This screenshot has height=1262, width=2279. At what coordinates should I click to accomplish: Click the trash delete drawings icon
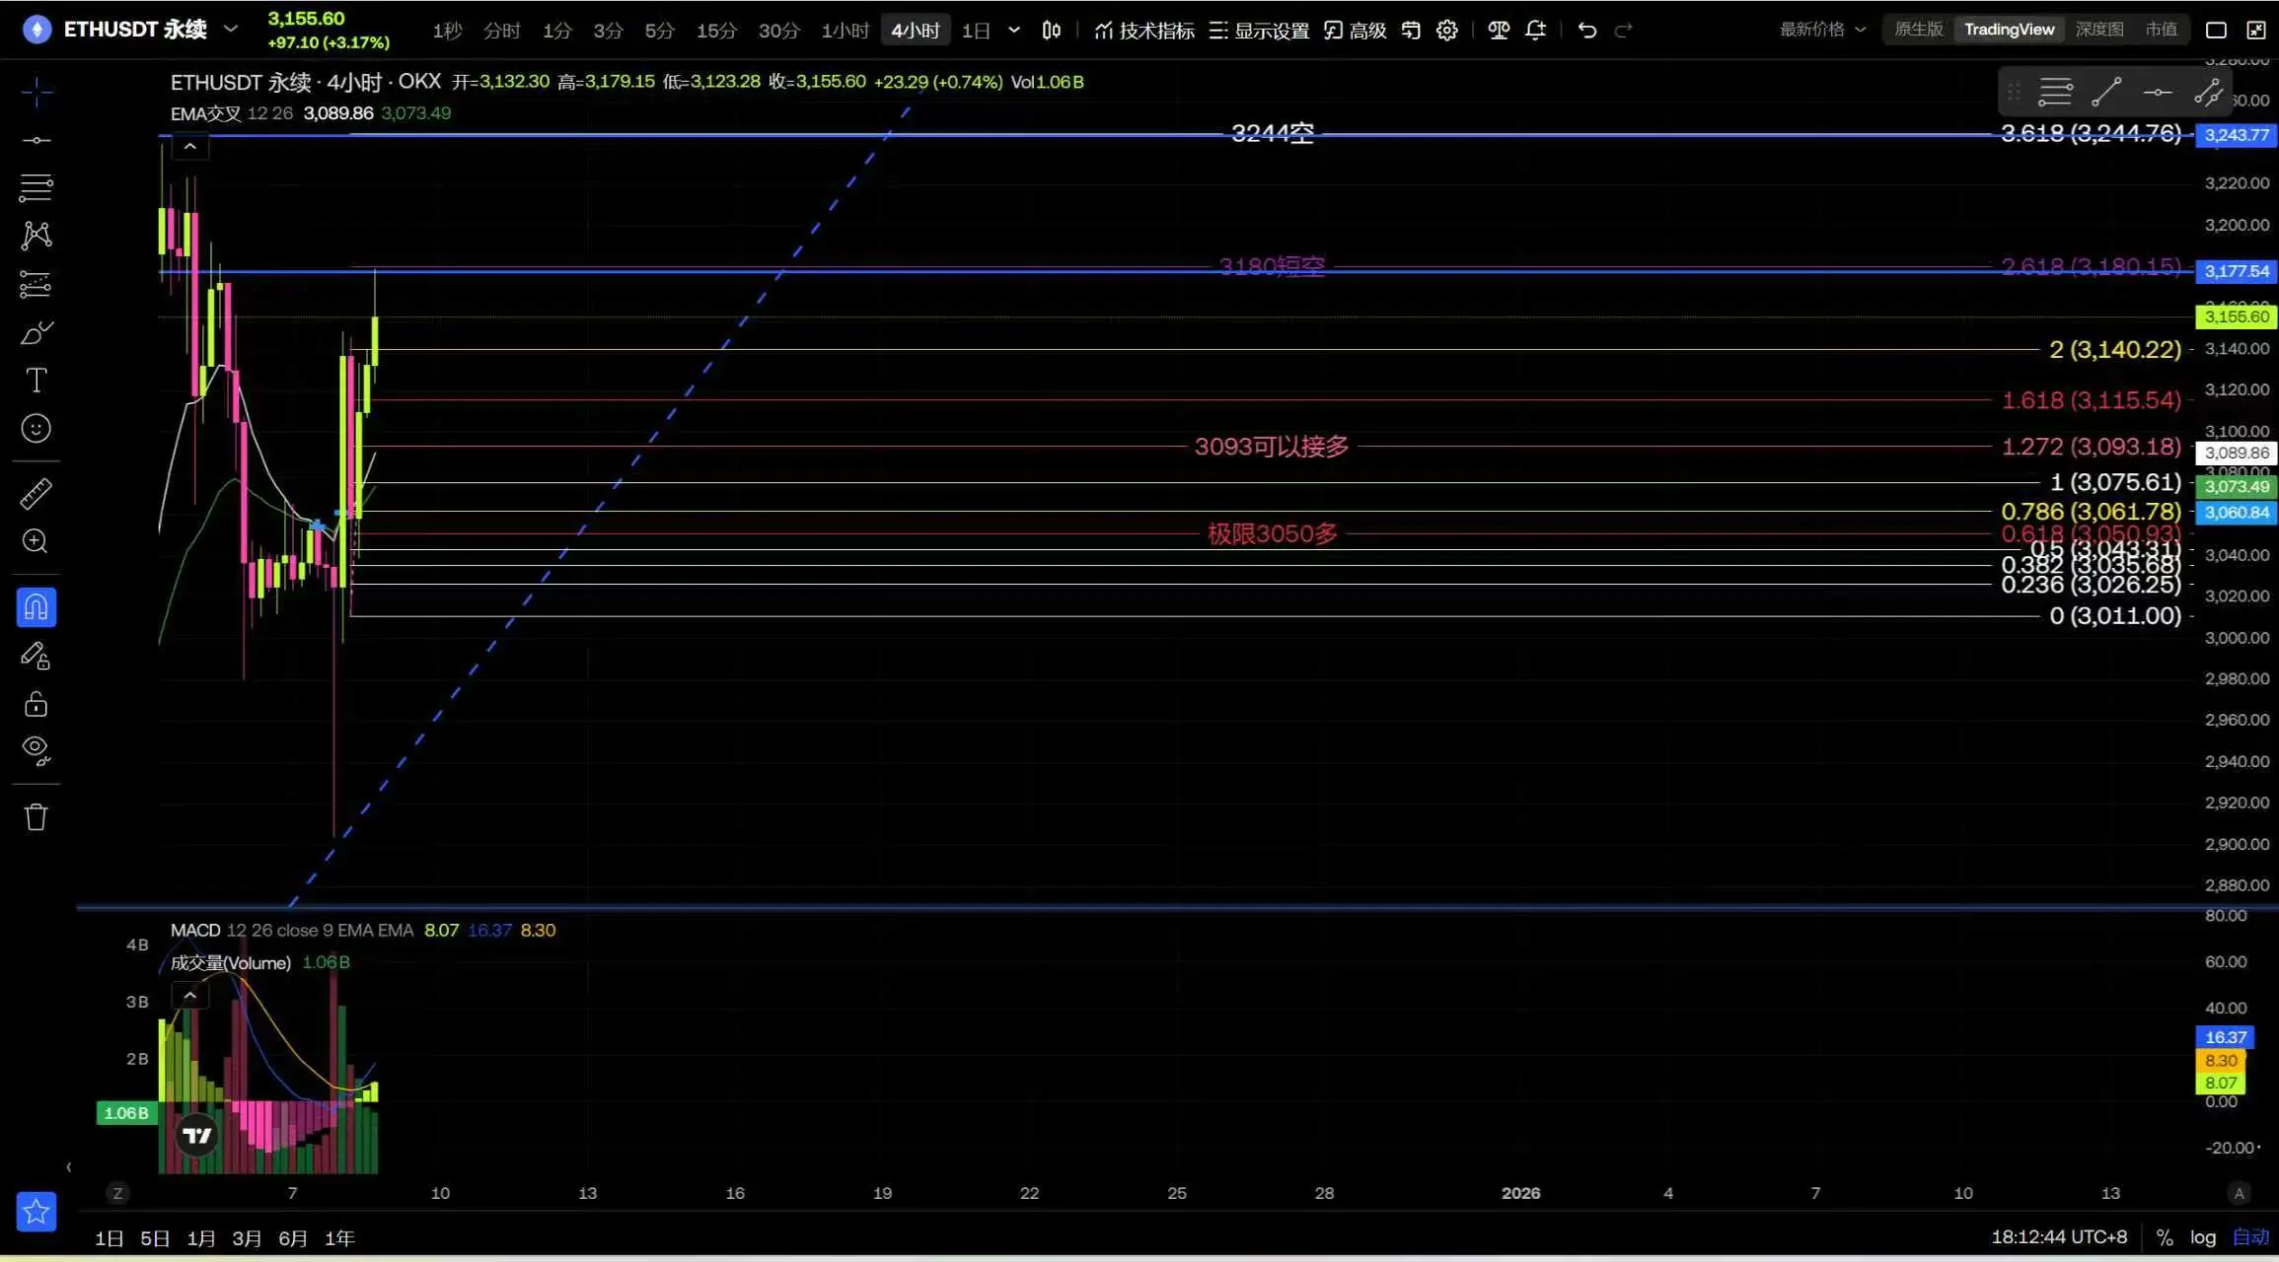(36, 816)
